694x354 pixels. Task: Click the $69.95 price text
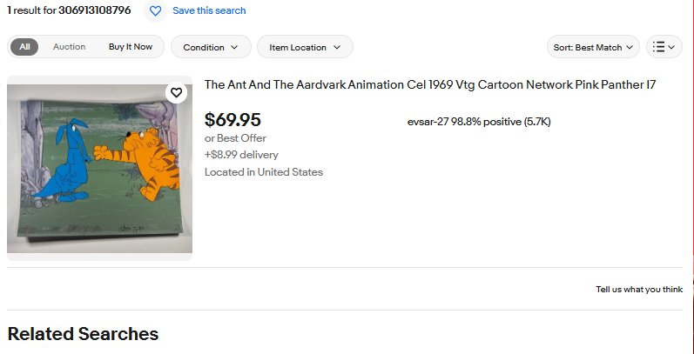[232, 120]
